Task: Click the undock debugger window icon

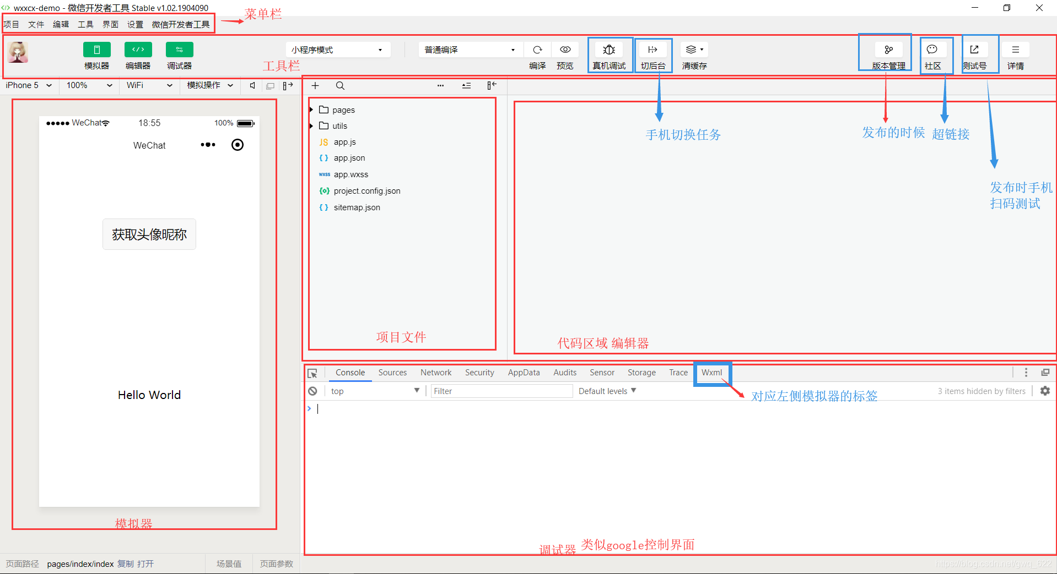Action: [1045, 373]
